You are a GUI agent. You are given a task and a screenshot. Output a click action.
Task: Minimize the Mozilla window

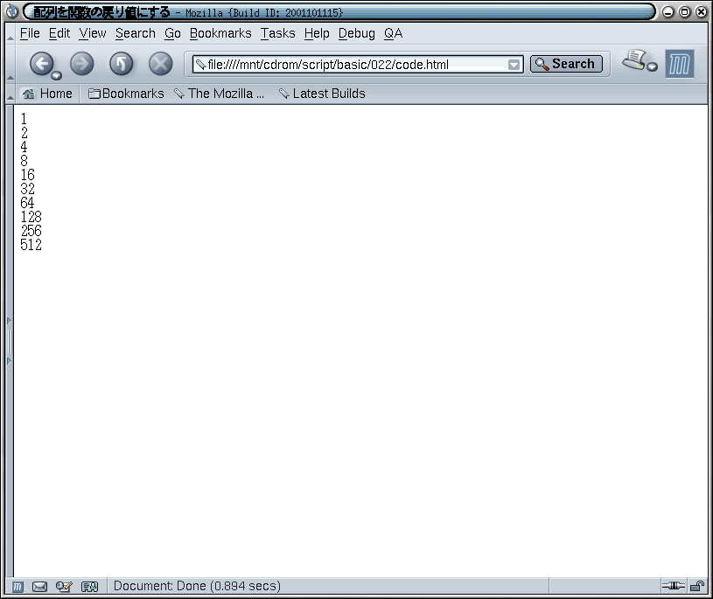pyautogui.click(x=668, y=12)
